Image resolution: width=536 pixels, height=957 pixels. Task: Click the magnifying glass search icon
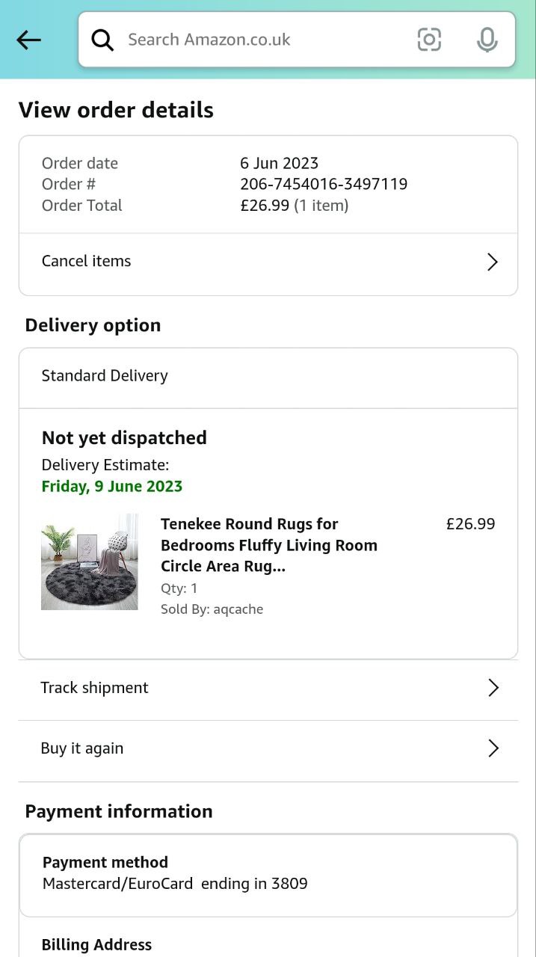pos(102,40)
